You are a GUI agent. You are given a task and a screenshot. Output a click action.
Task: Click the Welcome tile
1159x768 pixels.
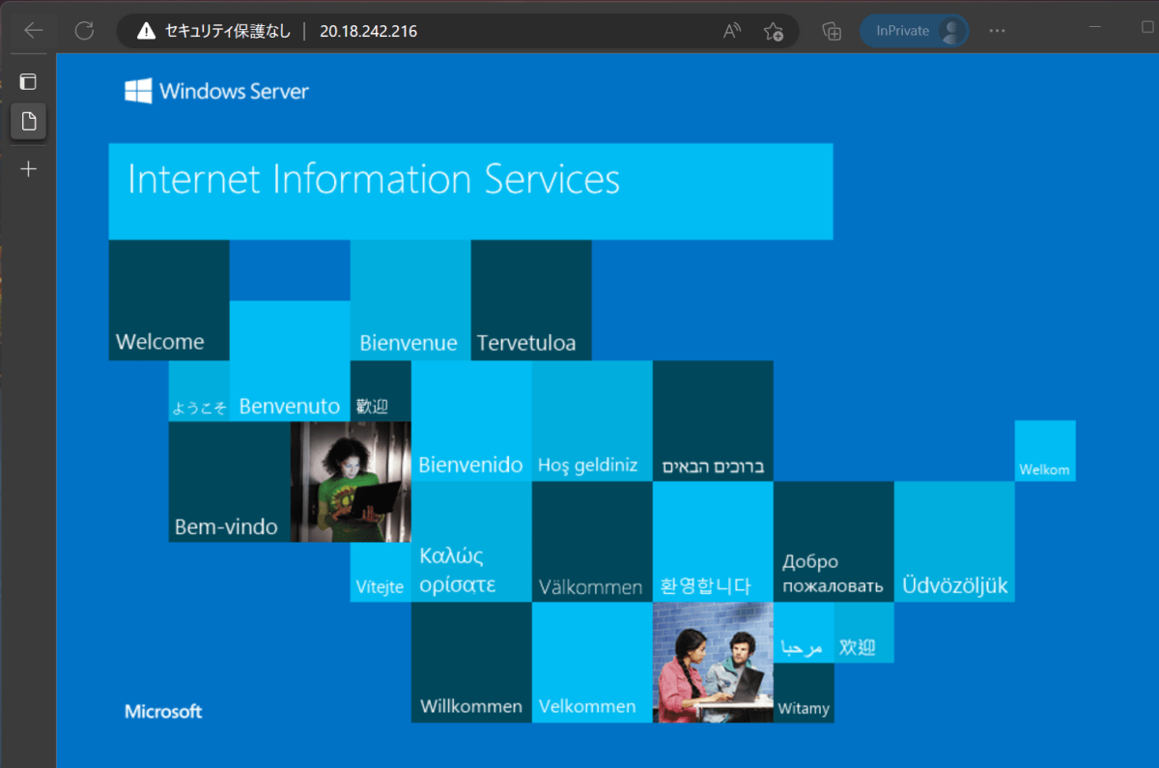point(169,300)
